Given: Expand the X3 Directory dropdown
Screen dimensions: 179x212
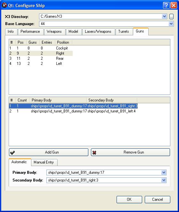Looking at the screenshot, I should [x=164, y=16].
